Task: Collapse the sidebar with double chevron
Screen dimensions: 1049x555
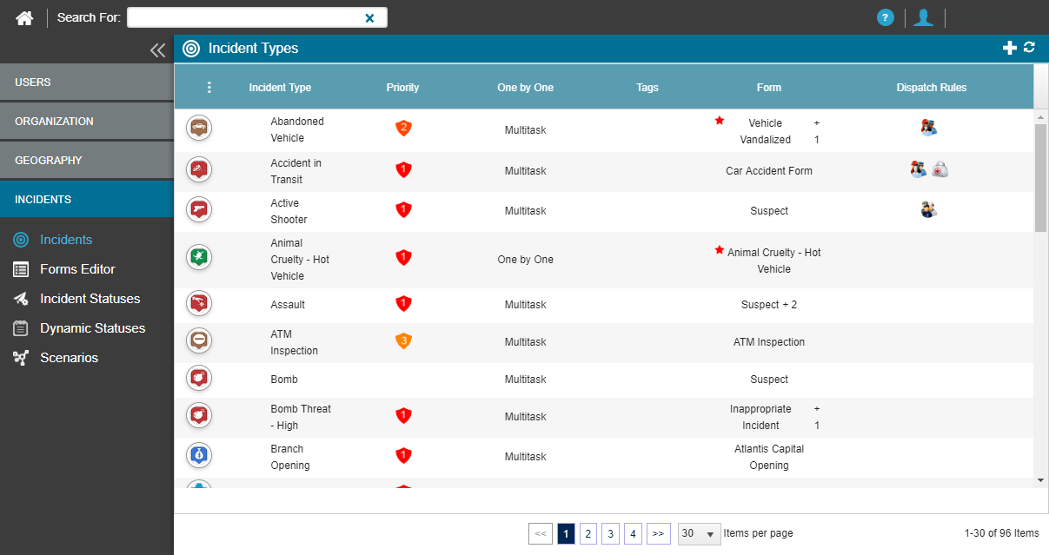Action: 157,50
